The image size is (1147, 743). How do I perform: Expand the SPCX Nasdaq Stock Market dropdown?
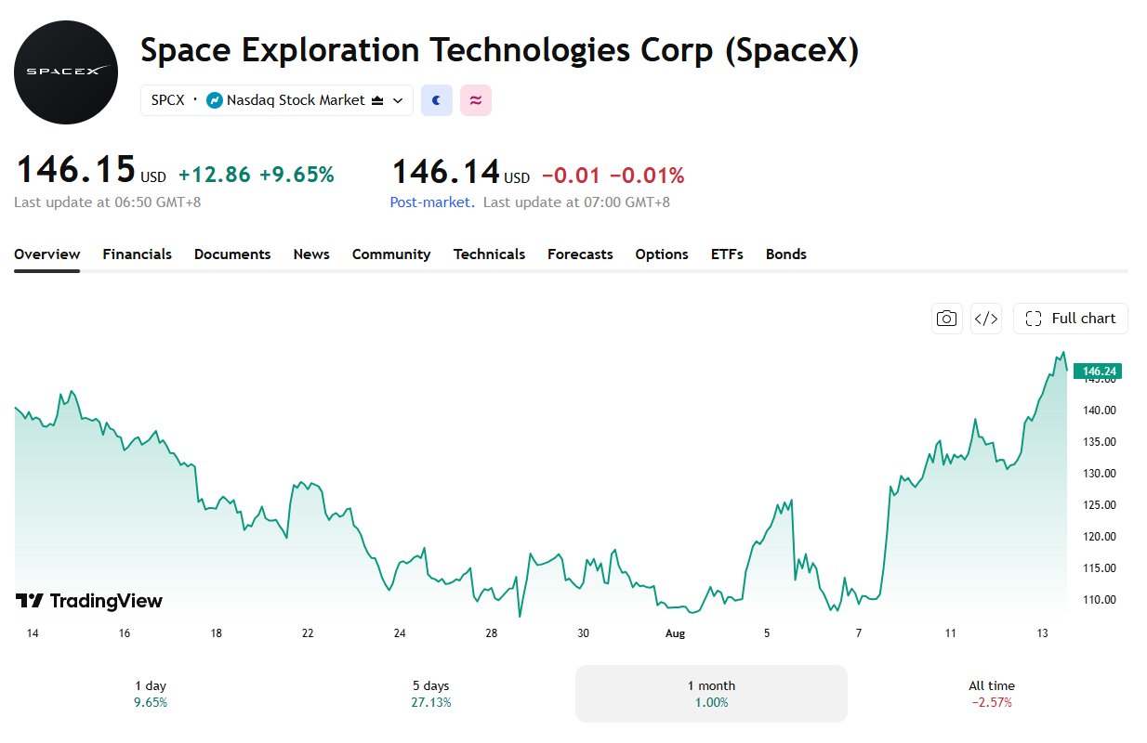tap(277, 100)
